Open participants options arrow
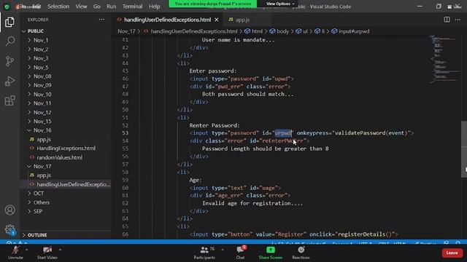The image size is (467, 262). tap(222, 250)
